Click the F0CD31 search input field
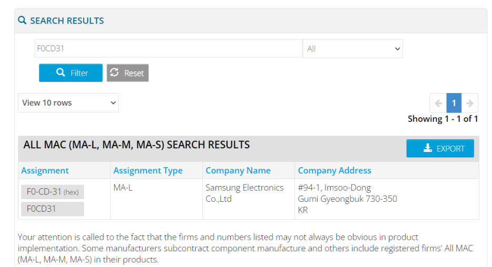Image resolution: width=492 pixels, height=267 pixels. (x=169, y=48)
